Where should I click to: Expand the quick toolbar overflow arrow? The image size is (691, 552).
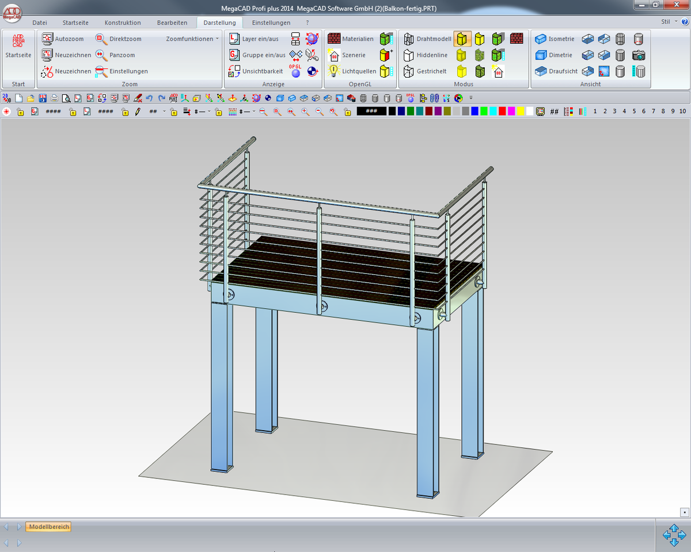pos(471,98)
